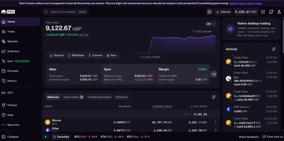Select the Main account card
Screen dimensions: 284x141
click(73, 74)
